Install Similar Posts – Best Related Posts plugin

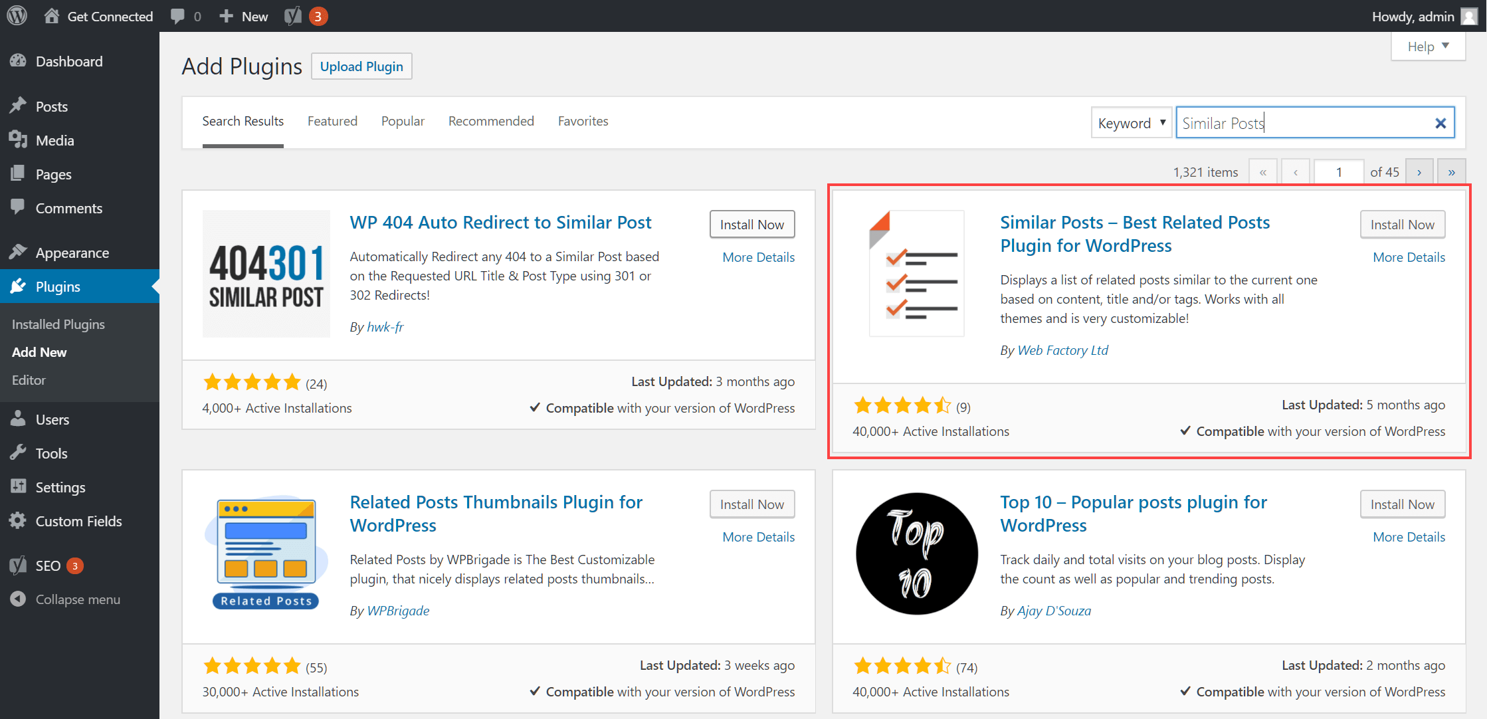1403,225
